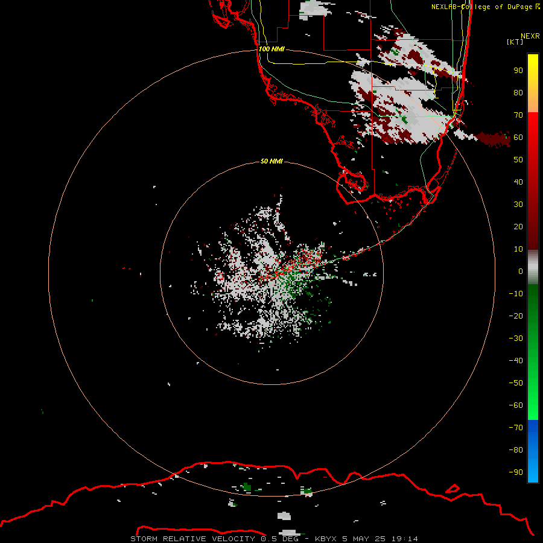543x543 pixels.
Task: Click the -80 value on the velocity scale
Action: tap(516, 450)
